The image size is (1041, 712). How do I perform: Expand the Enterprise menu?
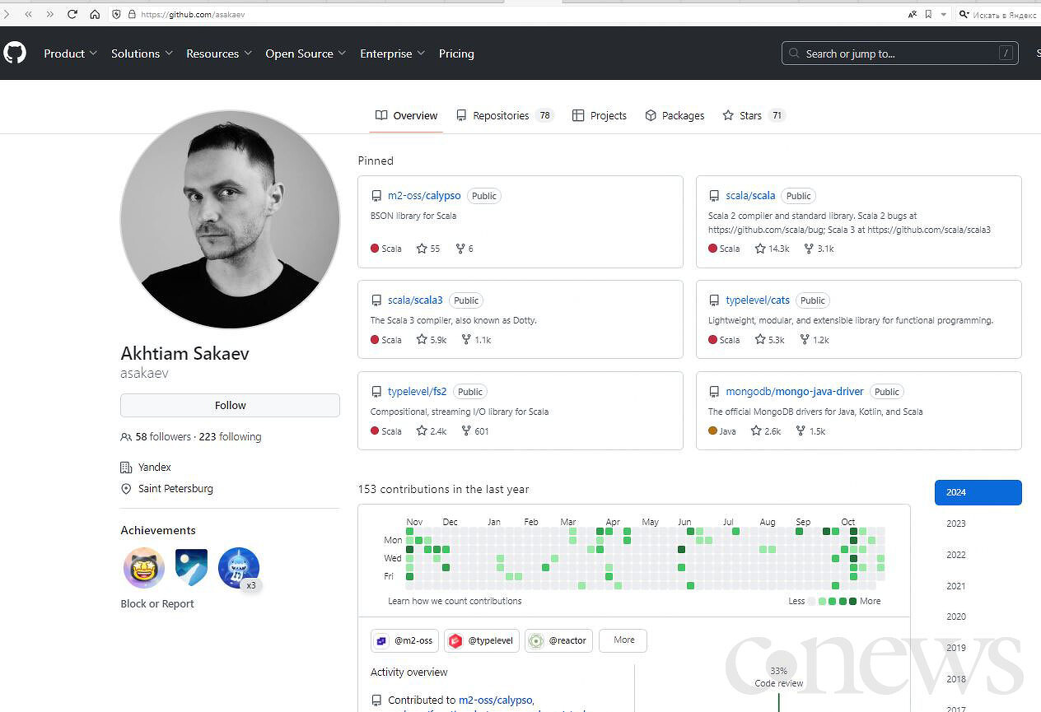393,54
